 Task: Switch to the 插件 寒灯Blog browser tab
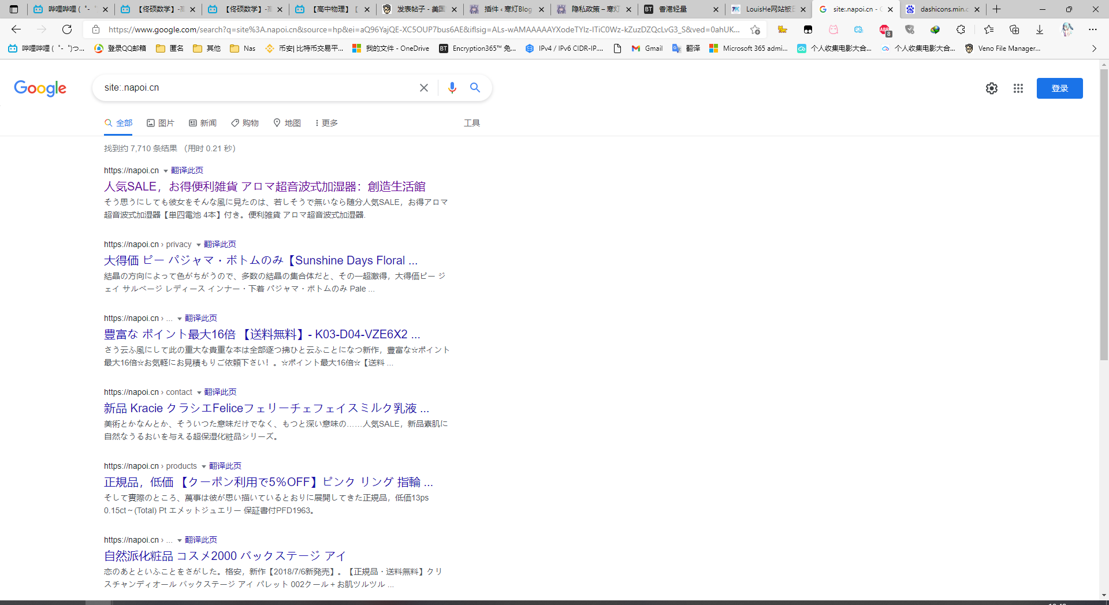tap(507, 9)
